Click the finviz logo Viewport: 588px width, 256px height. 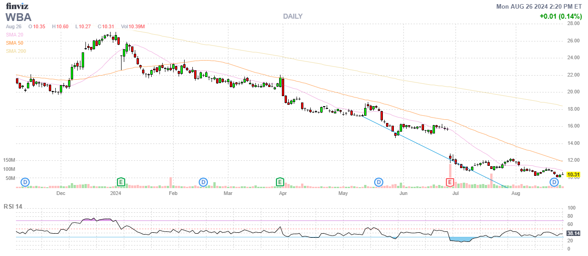(18, 6)
